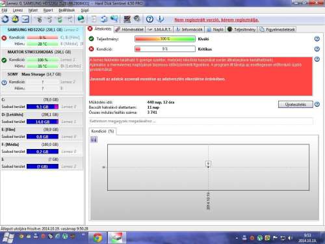
Task: Select the I: partition entry
Action: (x=42, y=163)
